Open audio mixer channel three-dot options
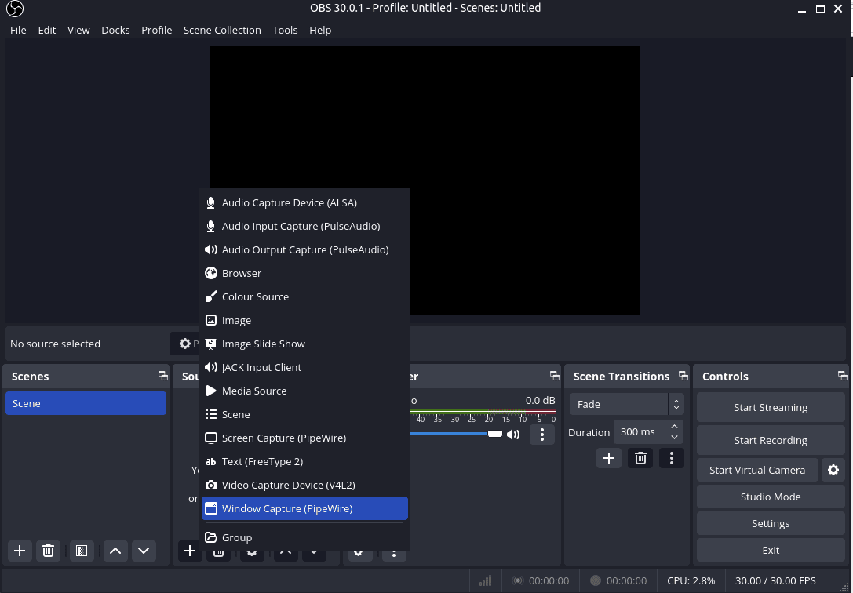The height and width of the screenshot is (593, 853). coord(541,435)
